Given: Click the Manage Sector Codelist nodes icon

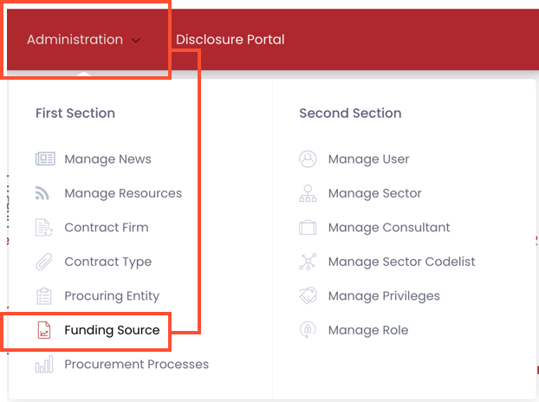Looking at the screenshot, I should (x=308, y=262).
